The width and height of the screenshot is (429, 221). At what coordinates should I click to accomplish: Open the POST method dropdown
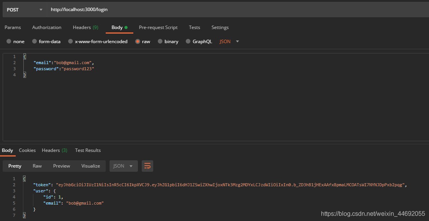pyautogui.click(x=25, y=10)
